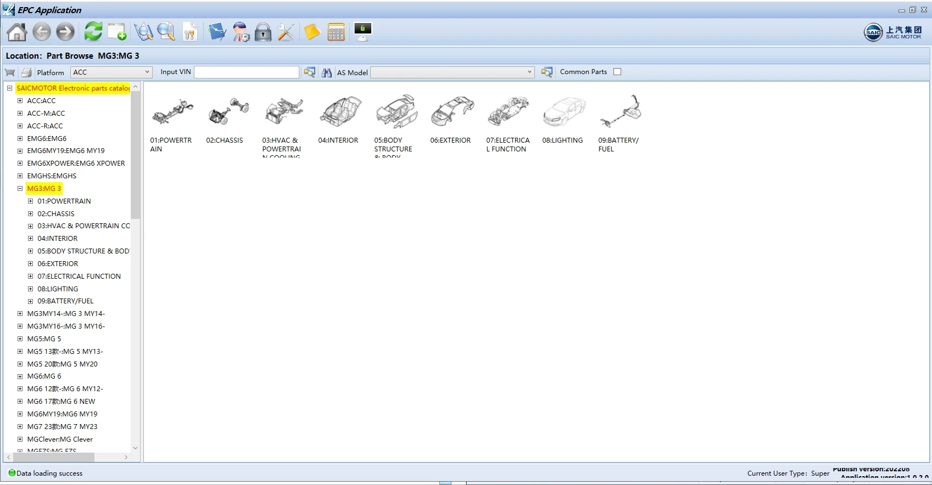Open the padlock security icon

pyautogui.click(x=263, y=32)
